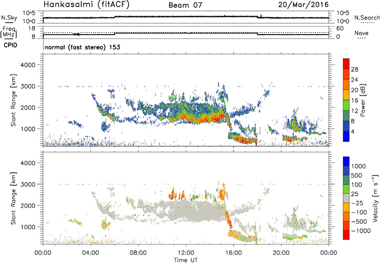Click the "08:00" time tick label
The width and height of the screenshot is (380, 263).
138,253
